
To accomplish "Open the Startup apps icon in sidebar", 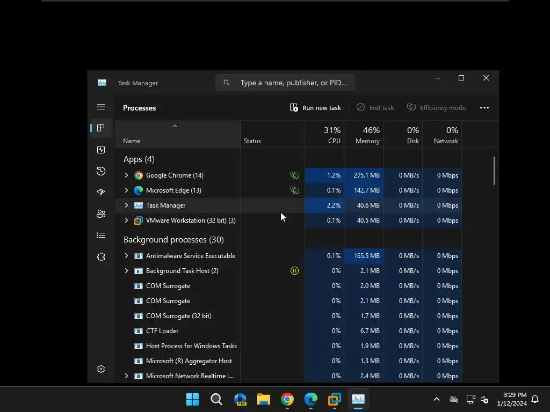I will (x=101, y=193).
